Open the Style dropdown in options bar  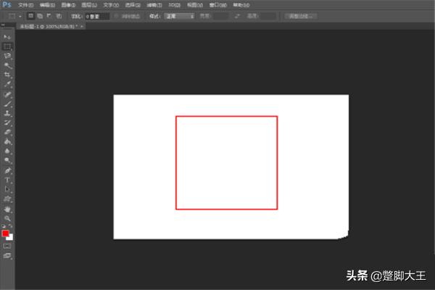click(180, 17)
